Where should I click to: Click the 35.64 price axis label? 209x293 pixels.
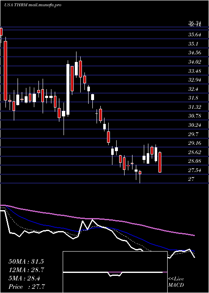pos(195,35)
